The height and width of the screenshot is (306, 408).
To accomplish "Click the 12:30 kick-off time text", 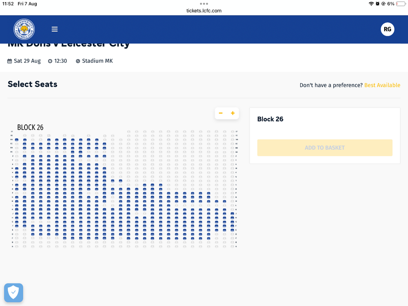I will (x=61, y=61).
